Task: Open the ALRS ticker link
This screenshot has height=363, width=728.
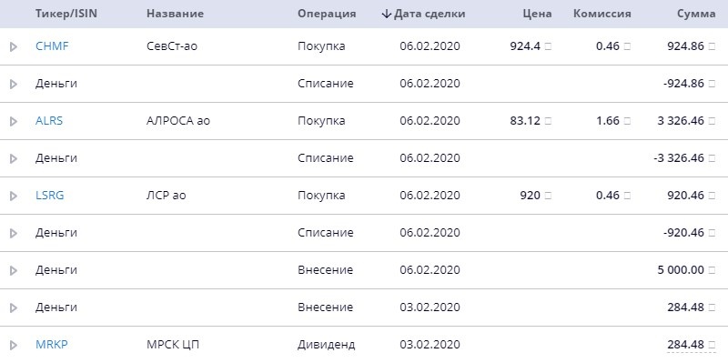Action: (x=49, y=121)
